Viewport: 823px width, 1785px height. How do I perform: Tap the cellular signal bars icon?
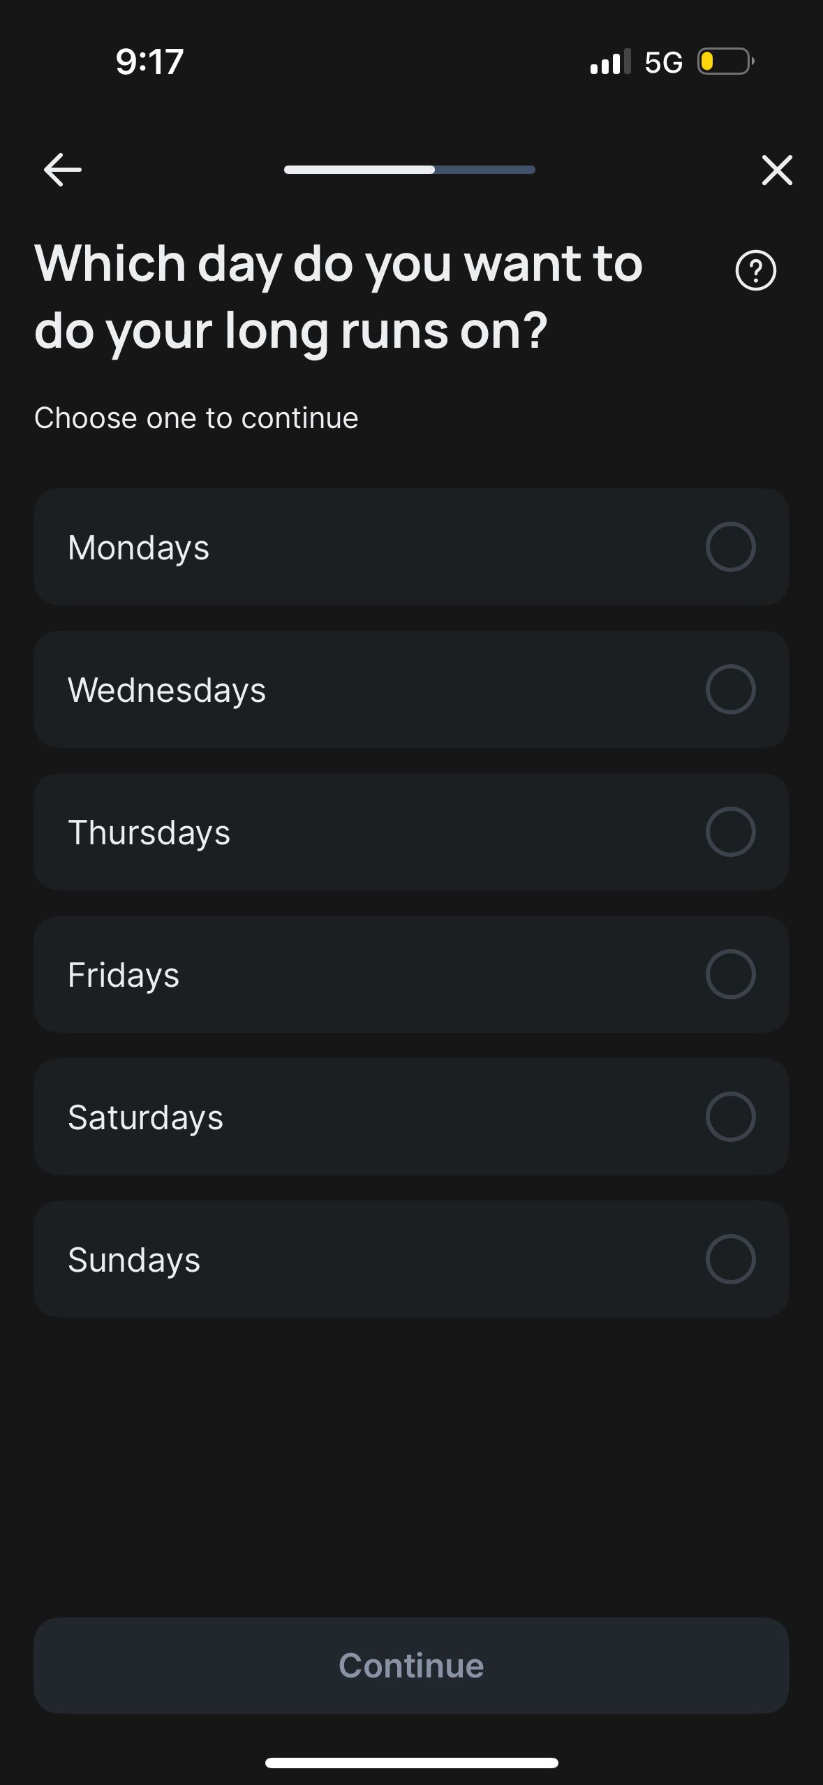pyautogui.click(x=610, y=61)
